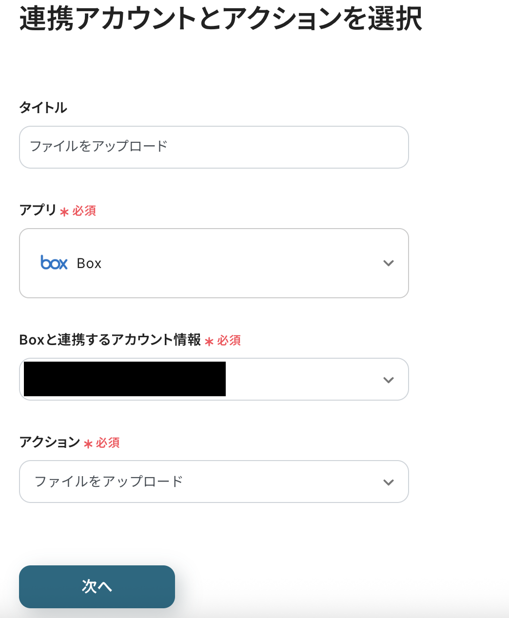509x618 pixels.
Task: Click the Boxと連携するアカウント情報 label
Action: tap(110, 340)
